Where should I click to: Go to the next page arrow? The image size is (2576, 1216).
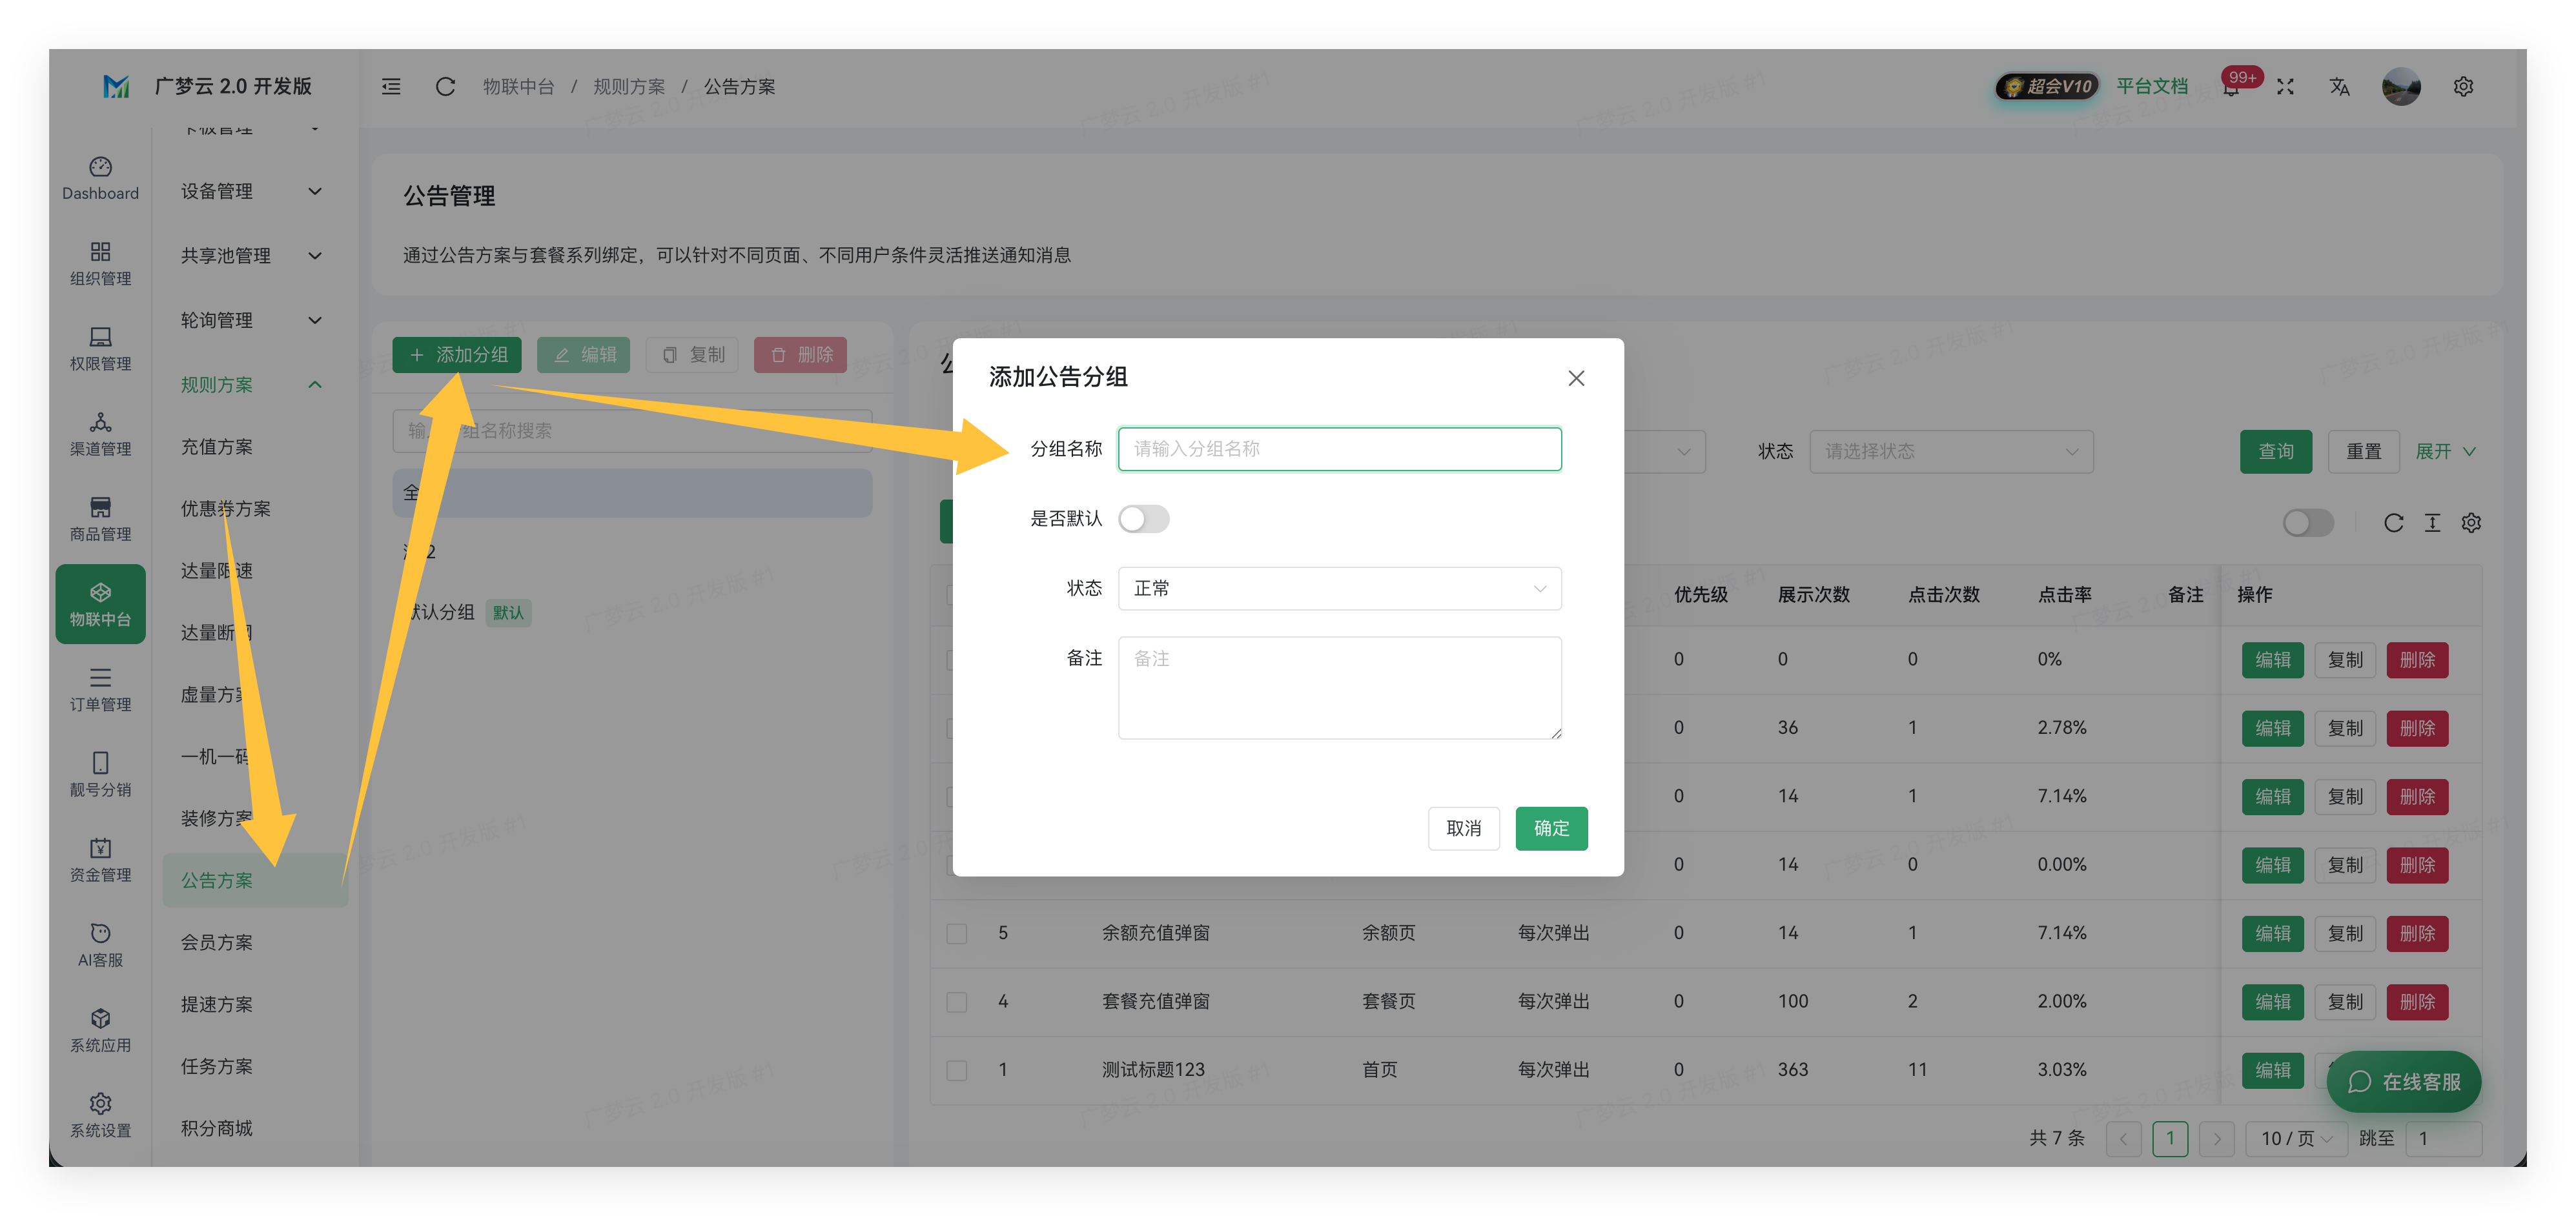click(x=2216, y=1138)
